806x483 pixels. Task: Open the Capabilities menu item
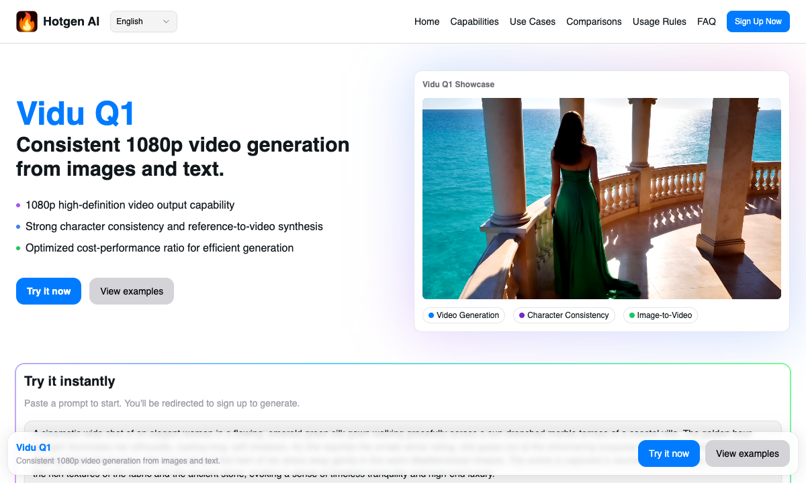point(474,21)
